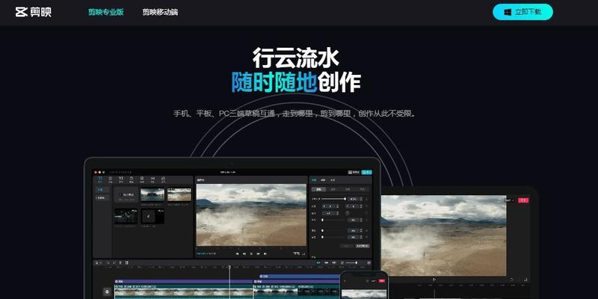598x299 pixels.
Task: Select the Transitions icon in the laptop editor toolbar
Action: click(x=152, y=179)
